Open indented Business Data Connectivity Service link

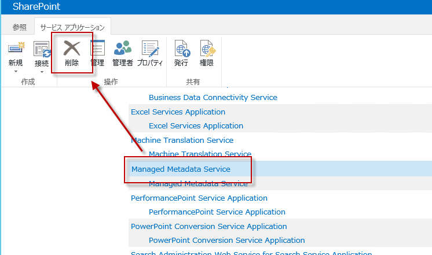(x=213, y=97)
